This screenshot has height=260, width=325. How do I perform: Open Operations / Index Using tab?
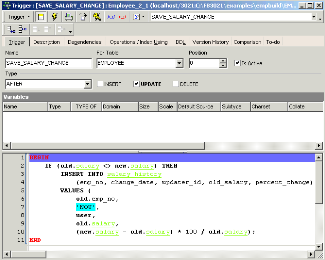point(138,42)
